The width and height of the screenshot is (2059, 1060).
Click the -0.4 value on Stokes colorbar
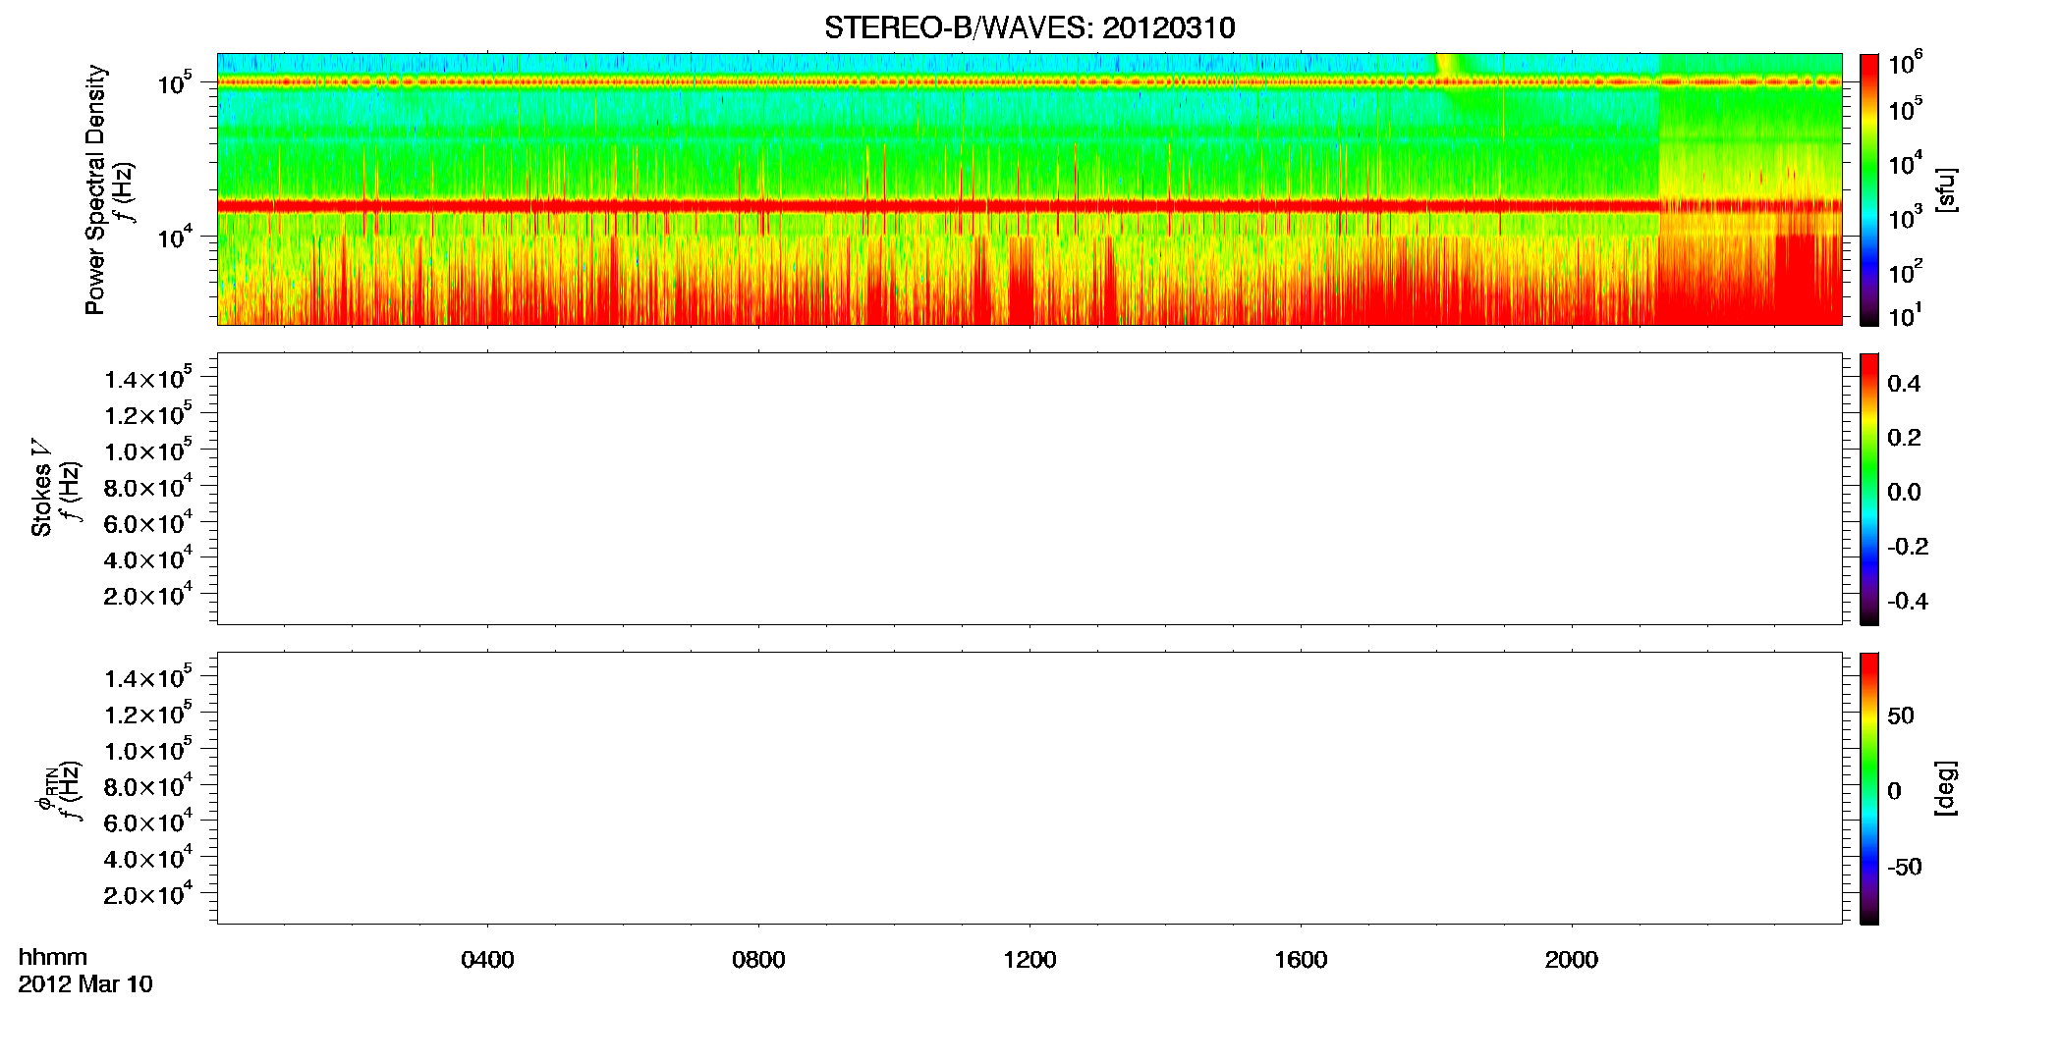tap(1908, 602)
